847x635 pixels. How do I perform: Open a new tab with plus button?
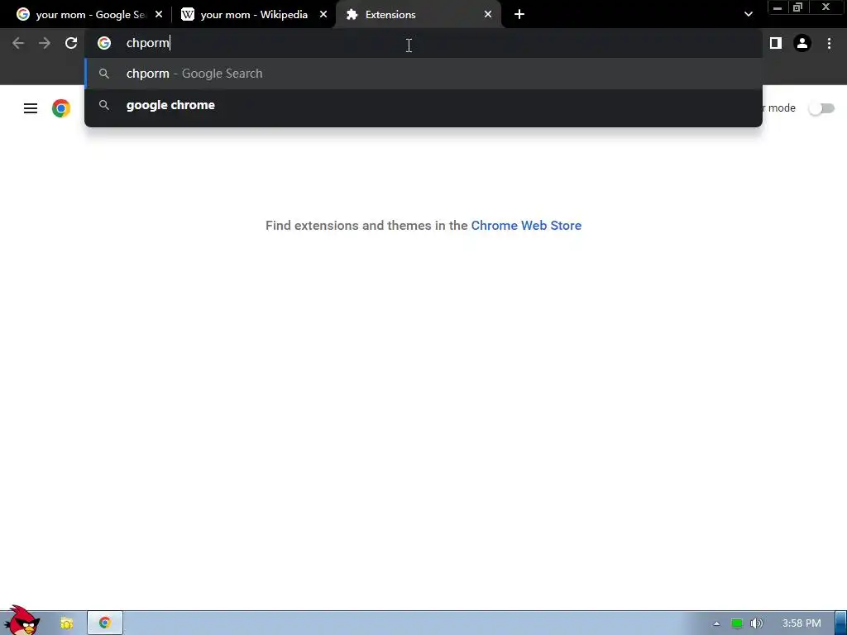519,15
